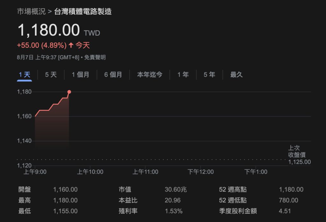Show the 1 個月 chart range
Viewport: 326px width, 222px height.
click(x=80, y=75)
